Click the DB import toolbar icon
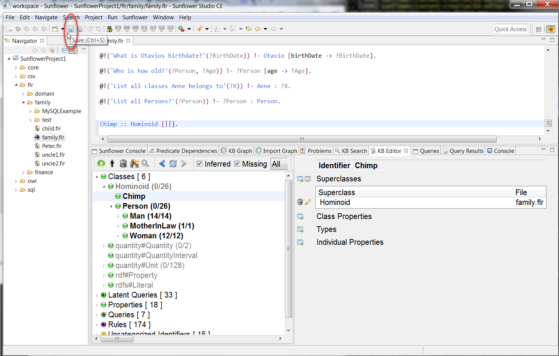This screenshot has width=559, height=356. click(x=110, y=29)
